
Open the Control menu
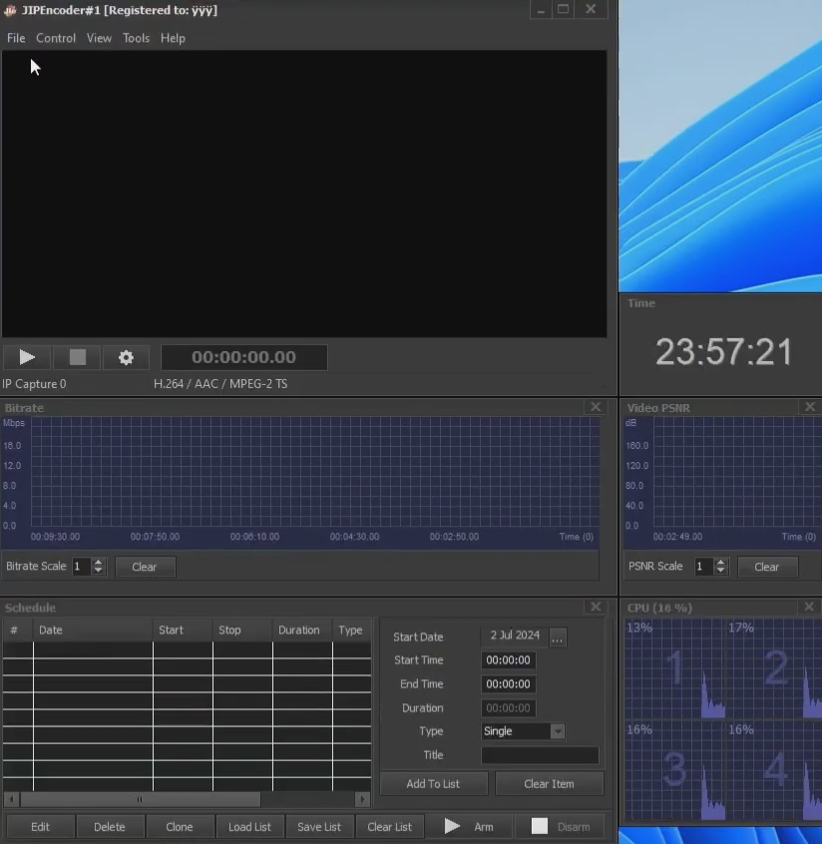(56, 38)
